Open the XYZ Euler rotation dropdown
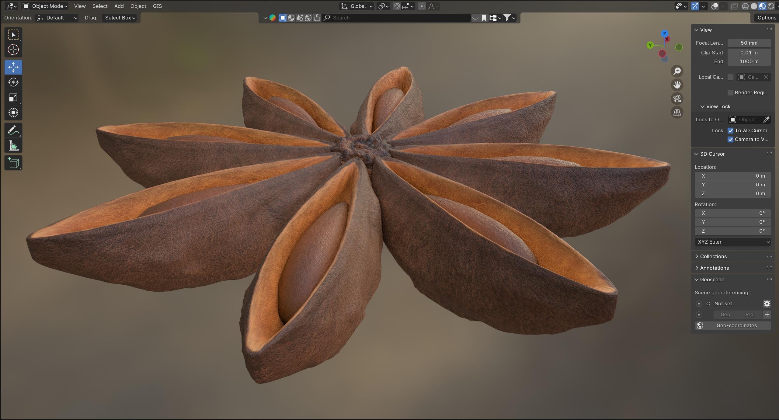This screenshot has height=420, width=779. tap(732, 242)
